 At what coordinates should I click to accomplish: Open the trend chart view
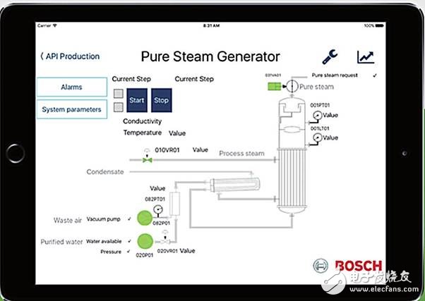point(365,57)
